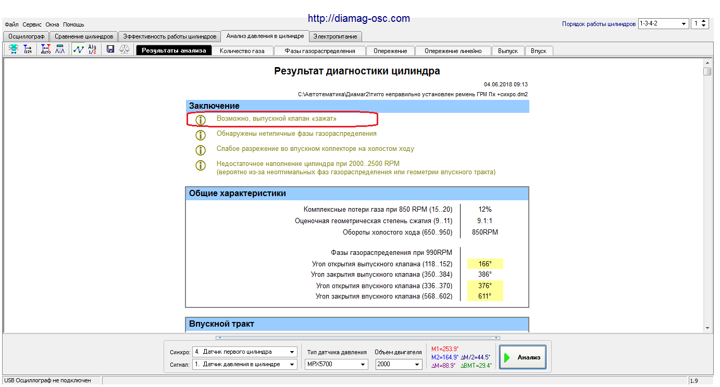Screen dimensions: 720x387
Task: Open the Окна menu
Action: click(x=52, y=24)
